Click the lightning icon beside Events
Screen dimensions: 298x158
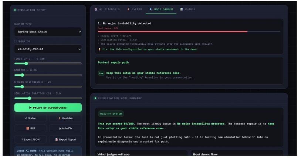click(128, 9)
